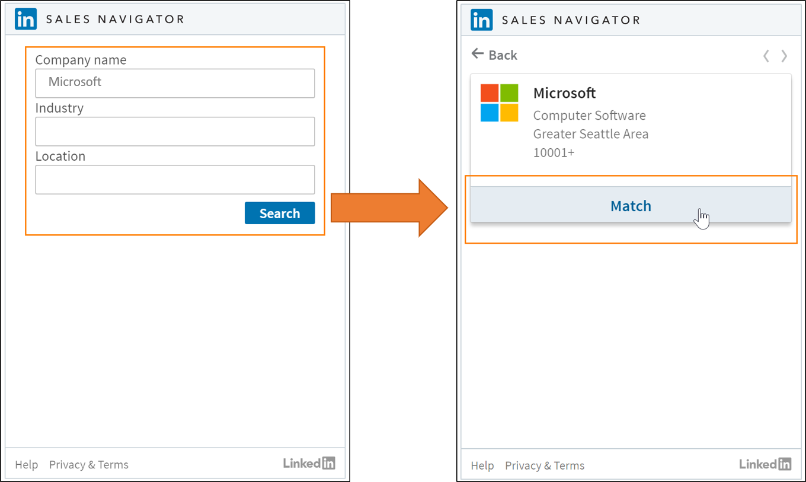Screen dimensions: 806x482
Task: Click the Company name input containing Microsoft
Action: 175,83
